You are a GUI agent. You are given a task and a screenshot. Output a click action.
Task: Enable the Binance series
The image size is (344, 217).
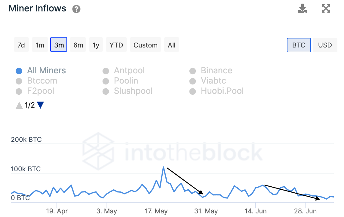coord(216,71)
